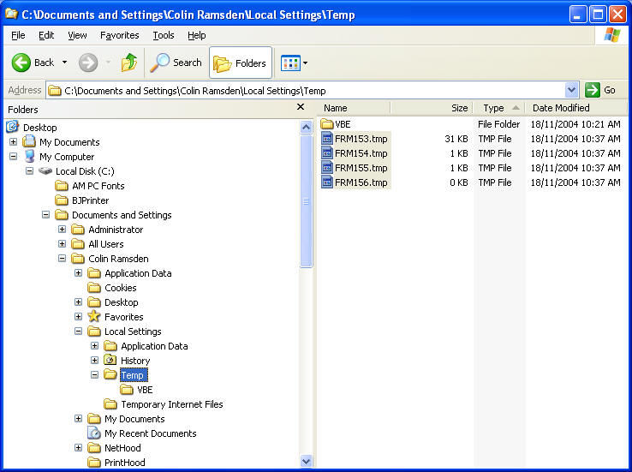Open the Back history dropdown arrow
This screenshot has height=472, width=632.
(64, 63)
